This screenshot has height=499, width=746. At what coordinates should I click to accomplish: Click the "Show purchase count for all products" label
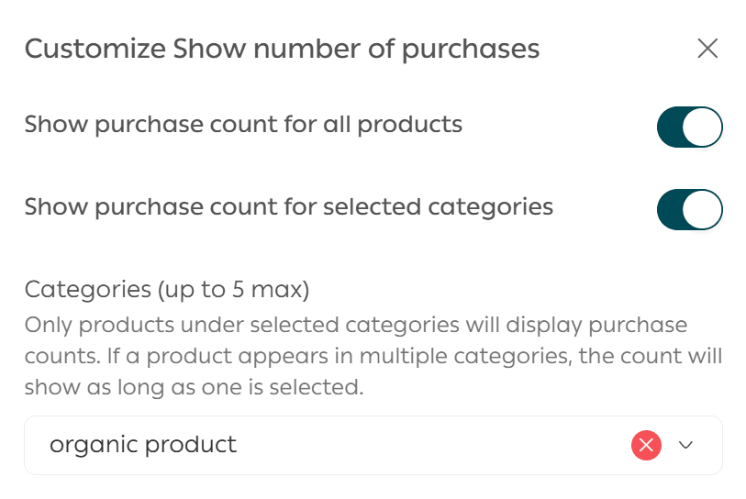[x=243, y=124]
